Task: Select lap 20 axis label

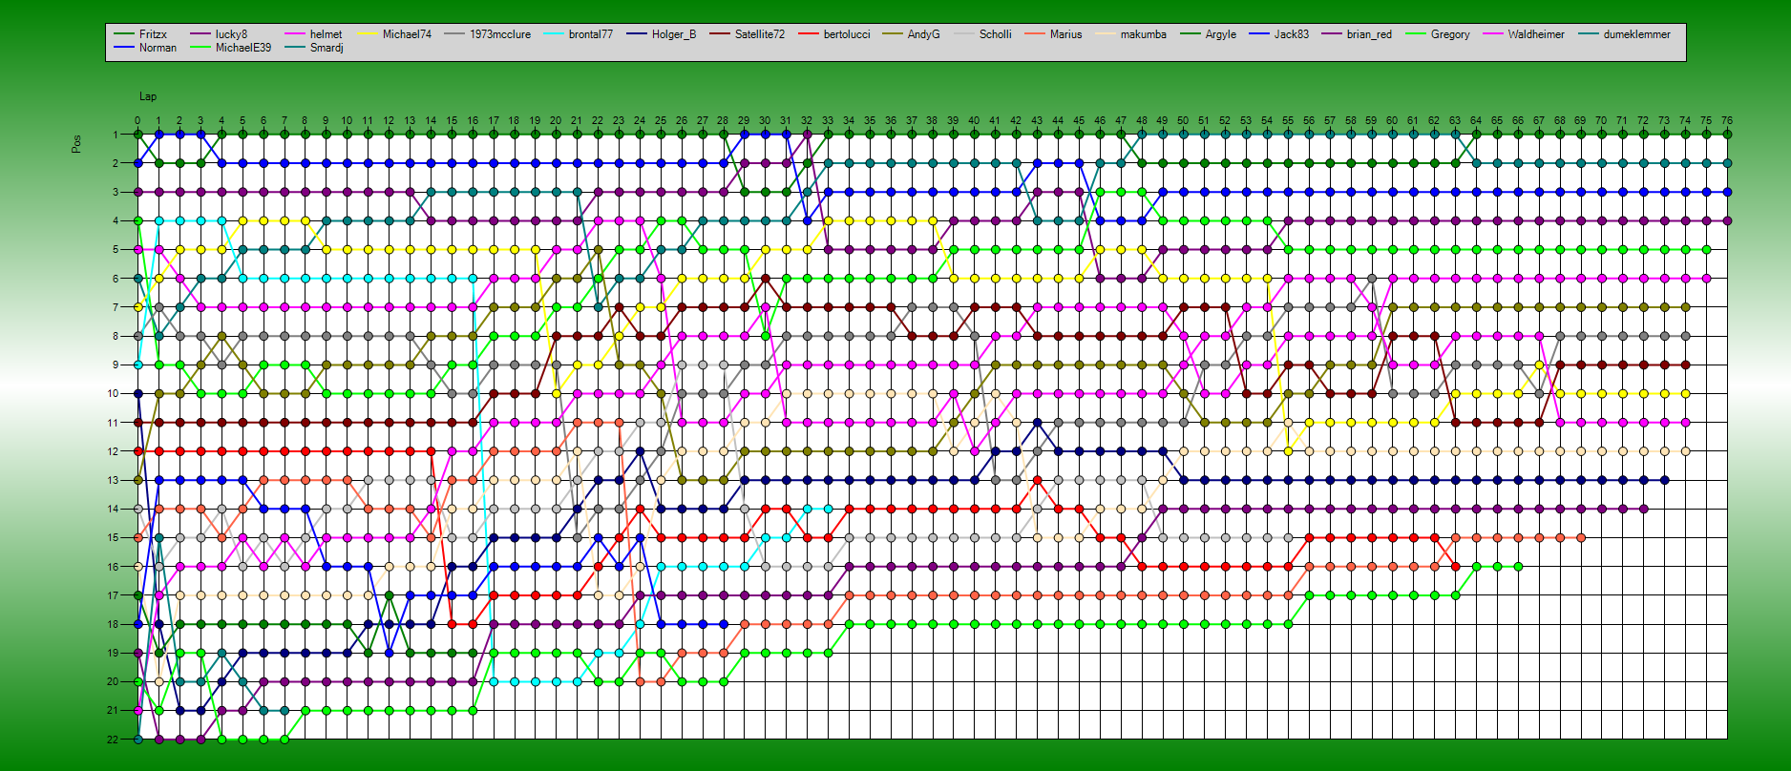Action: point(556,121)
